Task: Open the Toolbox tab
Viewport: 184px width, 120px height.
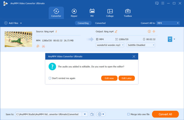Action: (128, 13)
